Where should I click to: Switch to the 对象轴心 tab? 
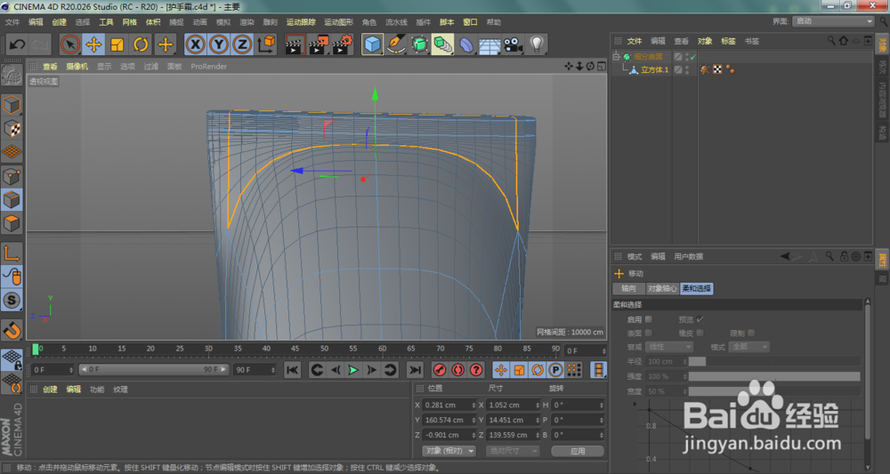click(660, 288)
